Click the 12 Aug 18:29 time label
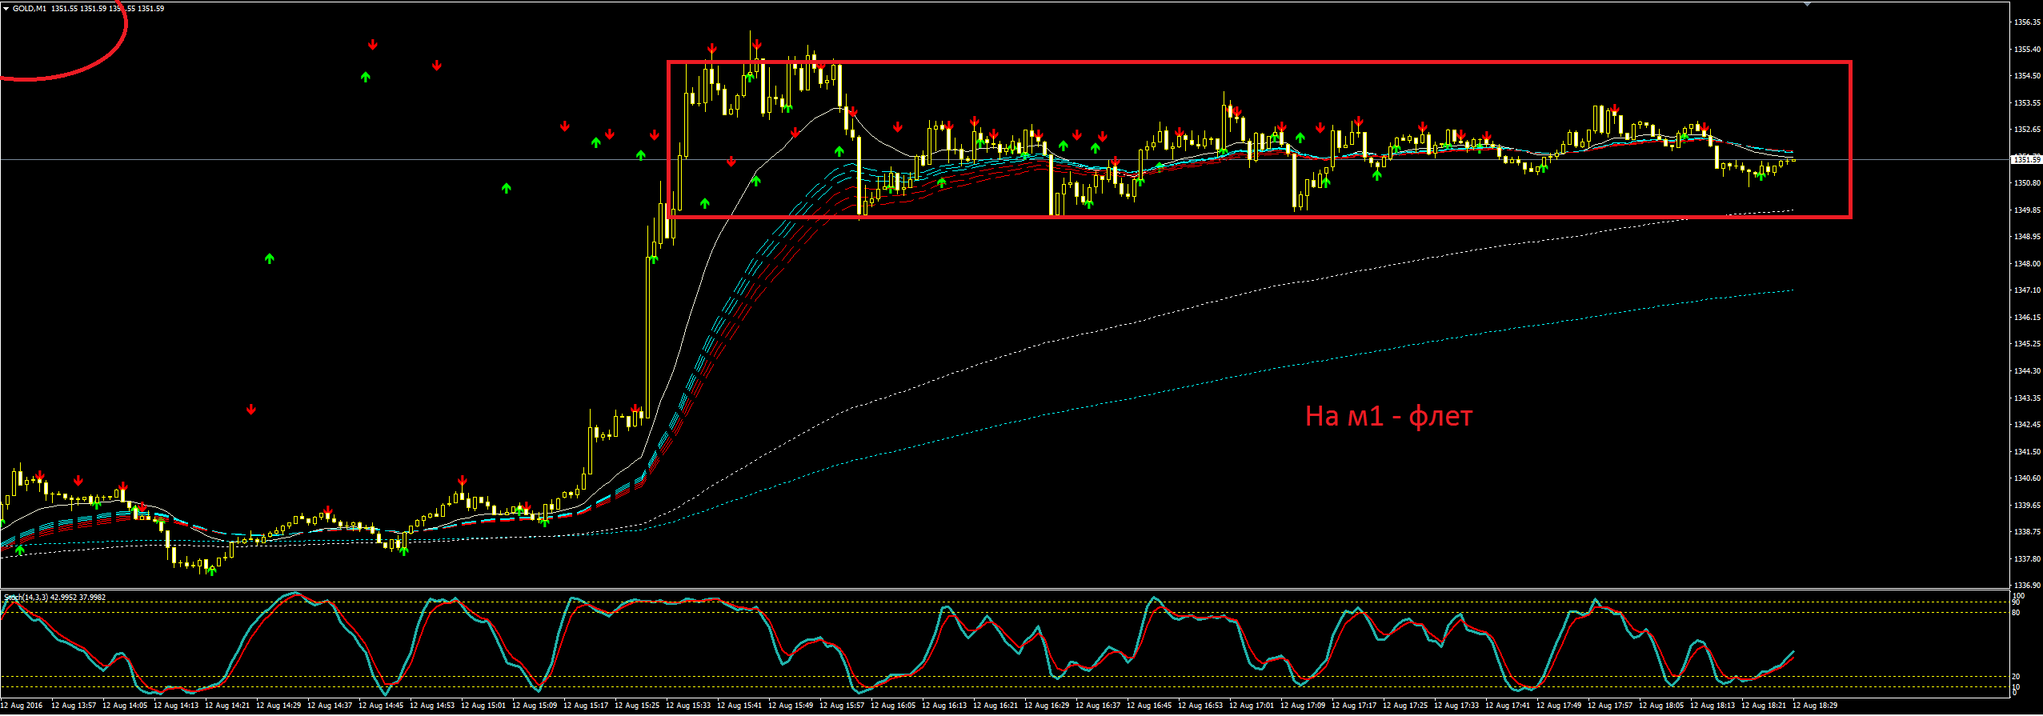The width and height of the screenshot is (2043, 716). coord(1815,706)
